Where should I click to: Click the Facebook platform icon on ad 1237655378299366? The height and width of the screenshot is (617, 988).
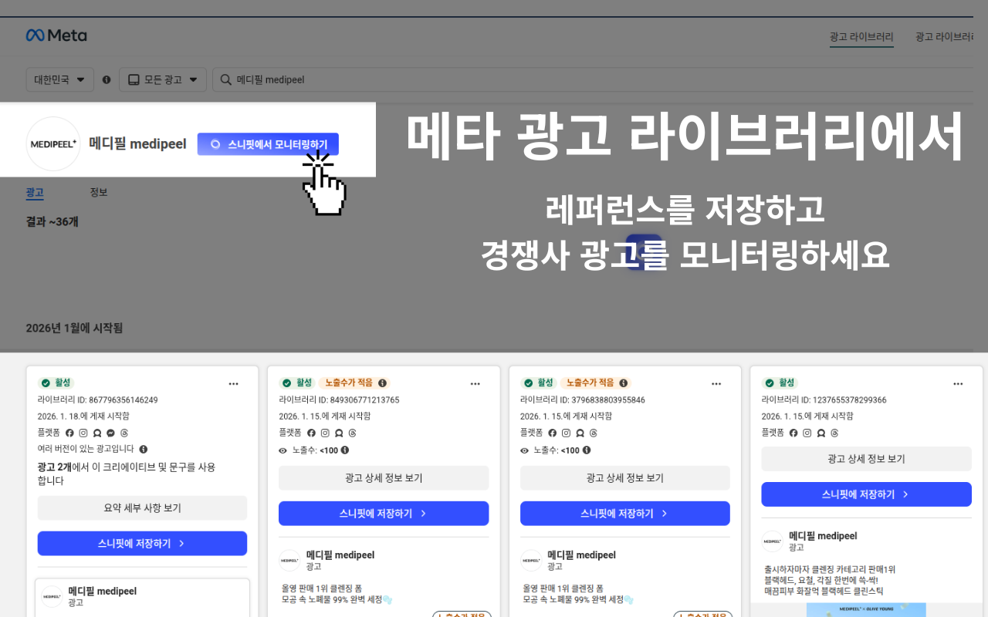click(x=793, y=433)
